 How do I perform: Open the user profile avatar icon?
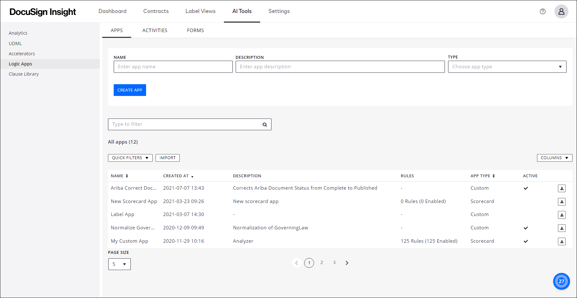(x=561, y=11)
